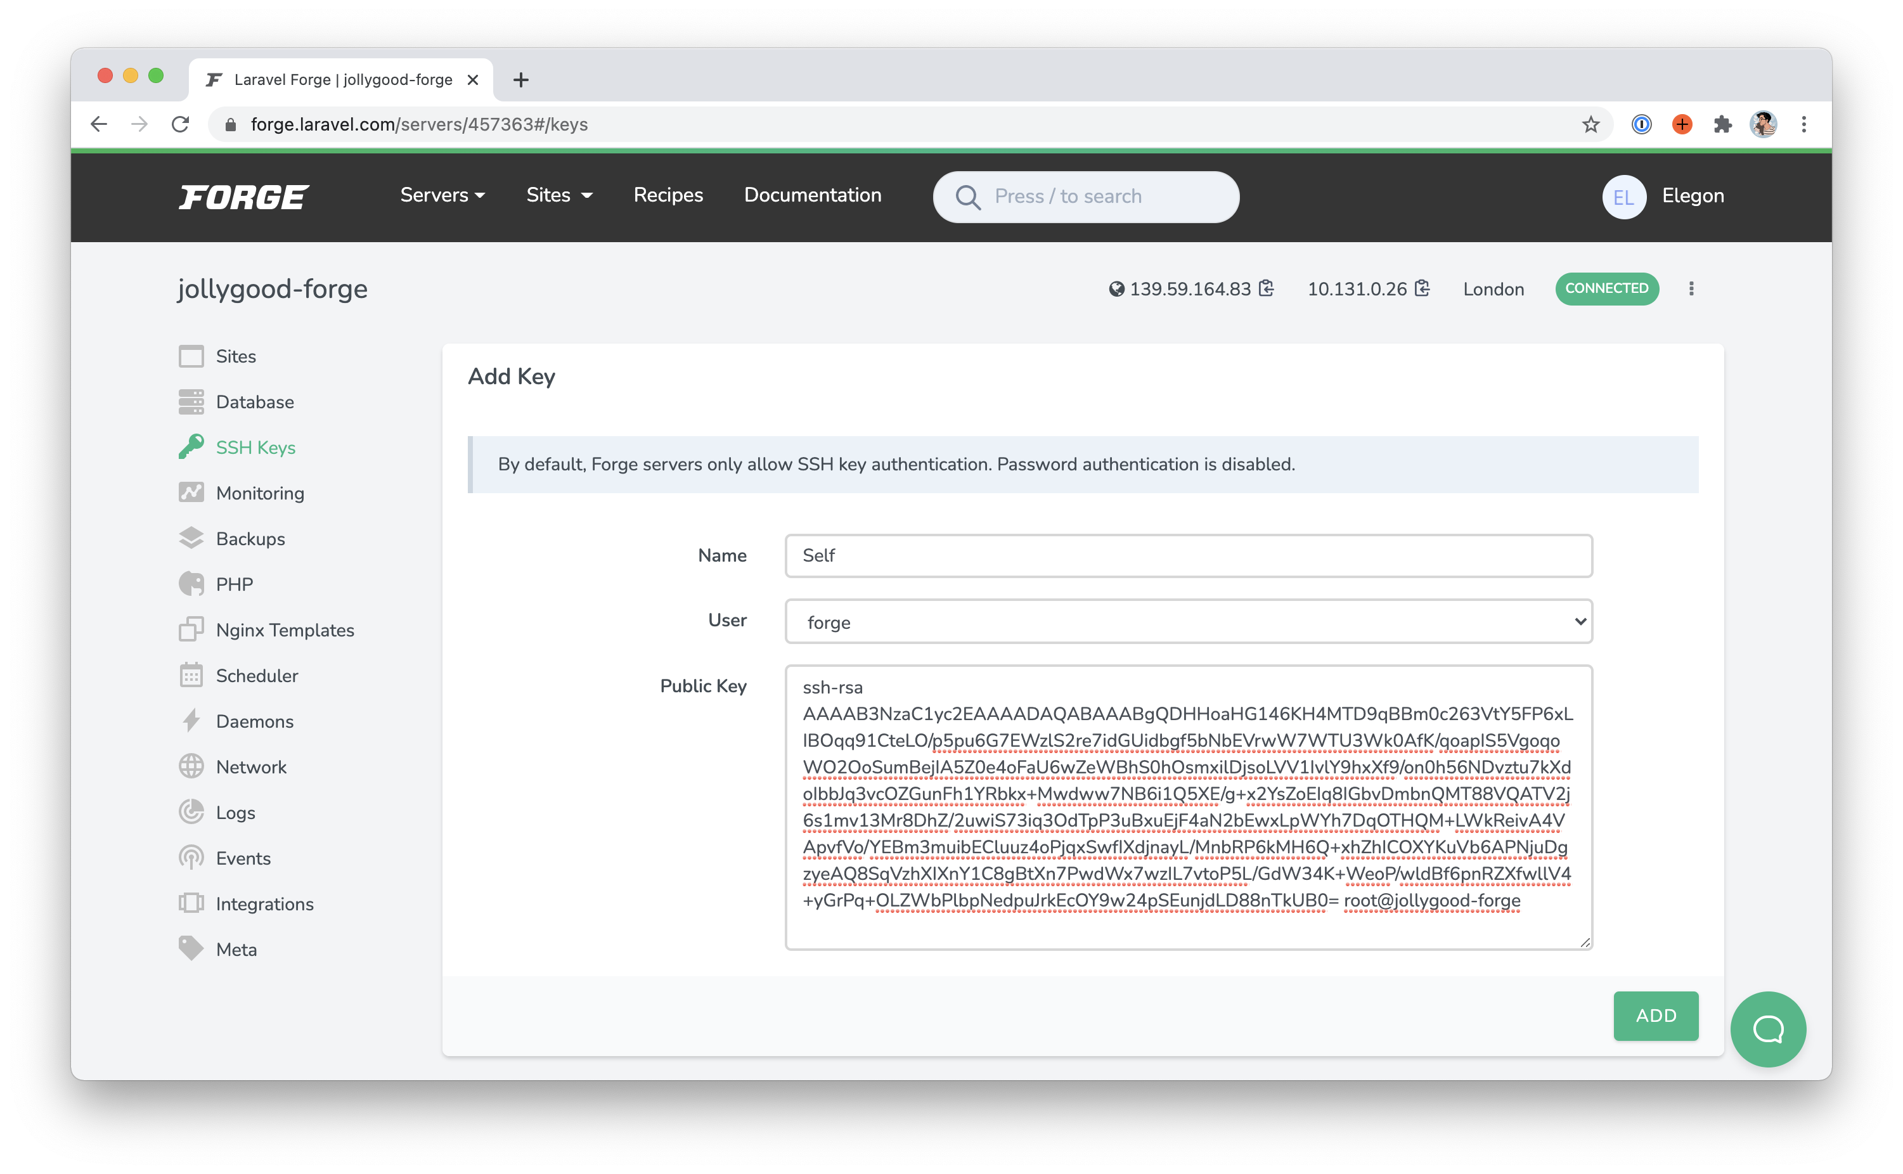1903x1174 pixels.
Task: Click the ADD button
Action: pos(1655,1016)
